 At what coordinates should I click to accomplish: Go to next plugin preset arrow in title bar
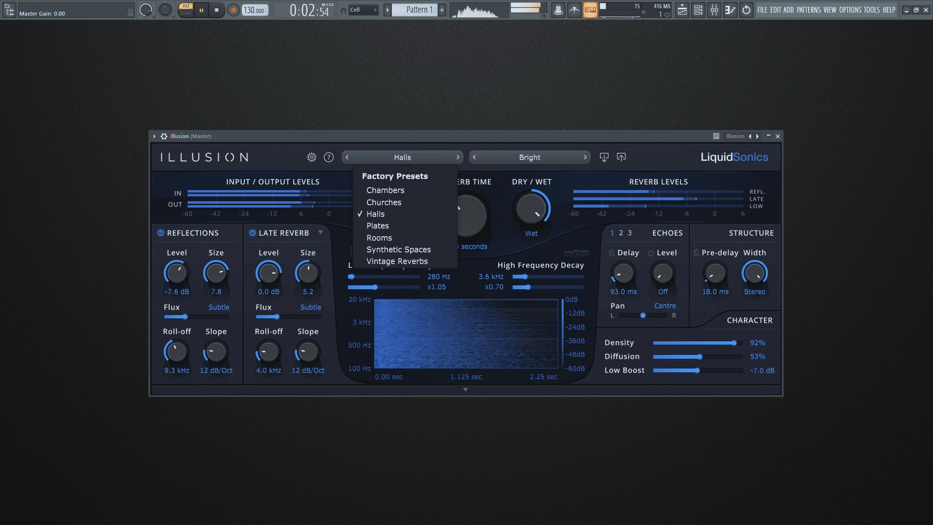pyautogui.click(x=757, y=136)
